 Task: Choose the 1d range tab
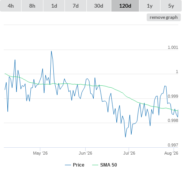click(54, 6)
